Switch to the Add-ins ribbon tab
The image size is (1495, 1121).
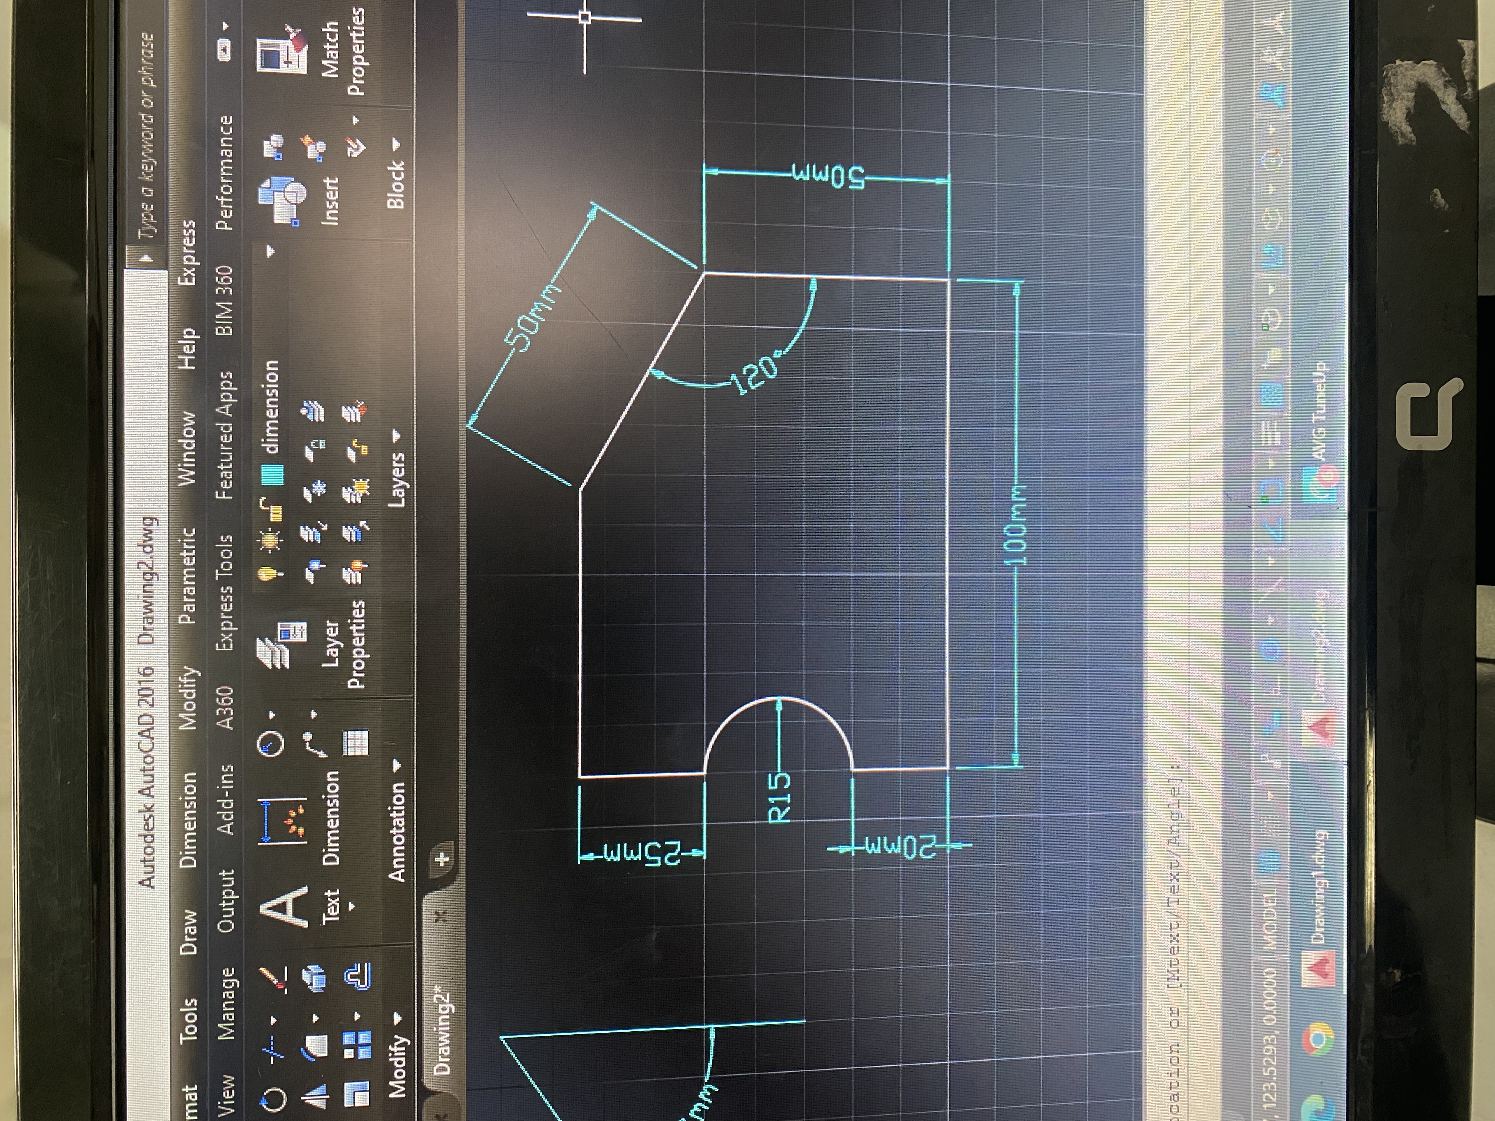pos(226,799)
